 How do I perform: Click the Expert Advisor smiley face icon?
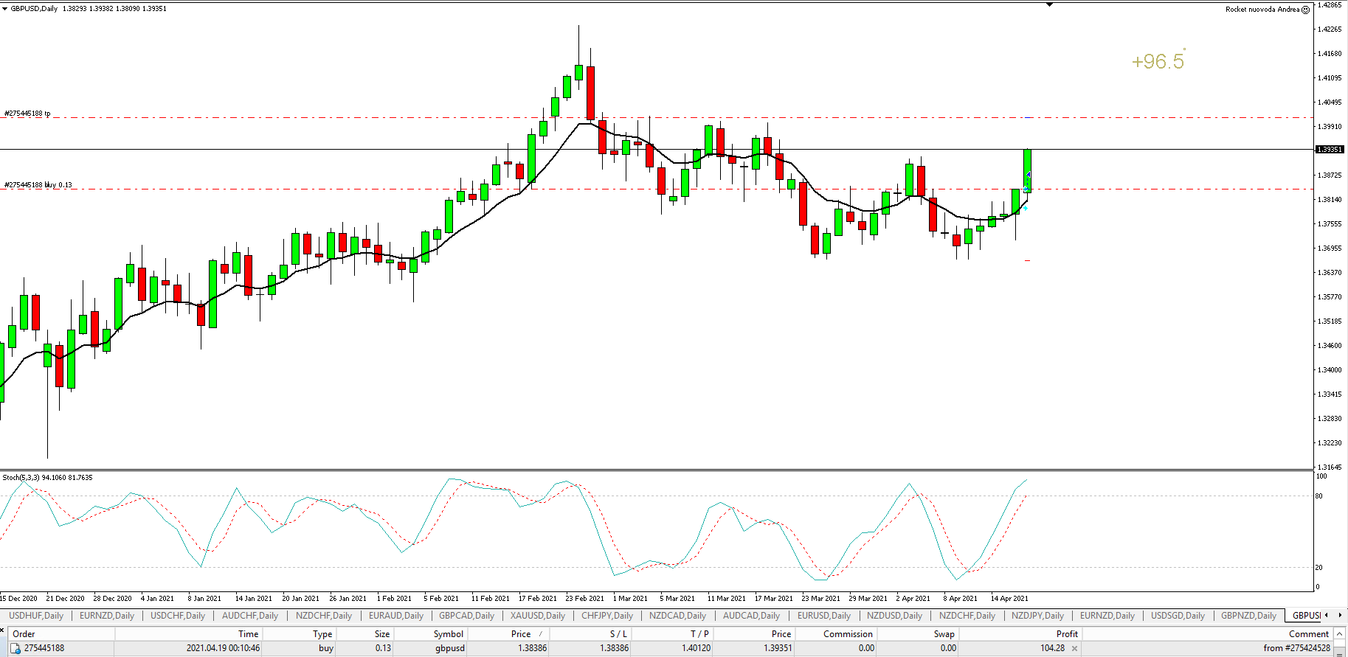(x=1305, y=10)
